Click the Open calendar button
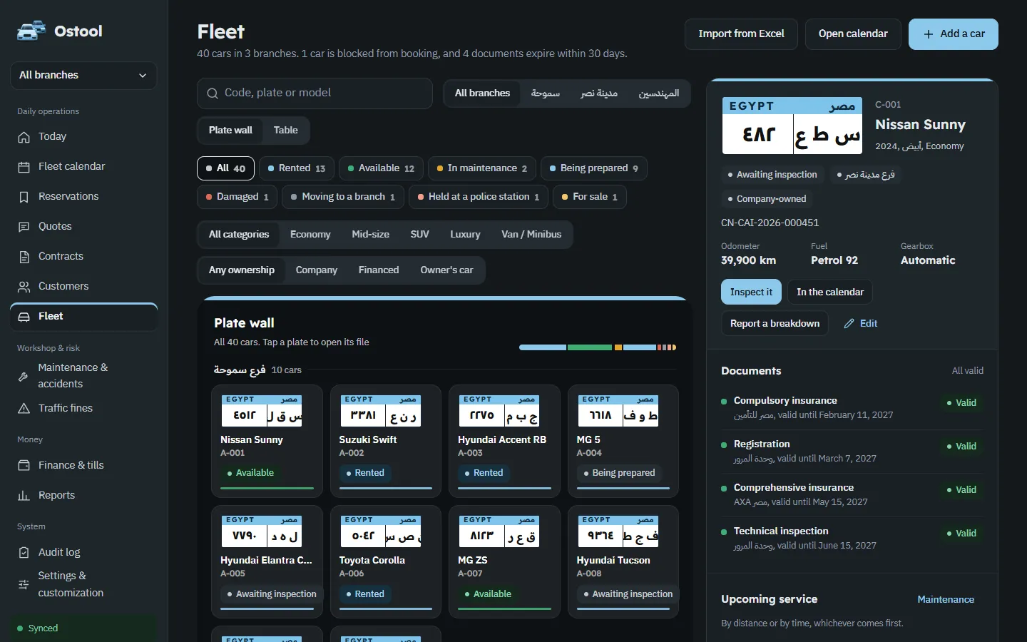 pos(853,34)
